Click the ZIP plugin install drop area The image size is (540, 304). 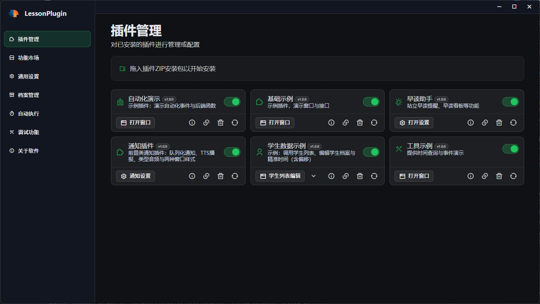317,68
